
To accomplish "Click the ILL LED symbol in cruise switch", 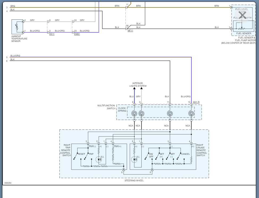I will pos(134,159).
